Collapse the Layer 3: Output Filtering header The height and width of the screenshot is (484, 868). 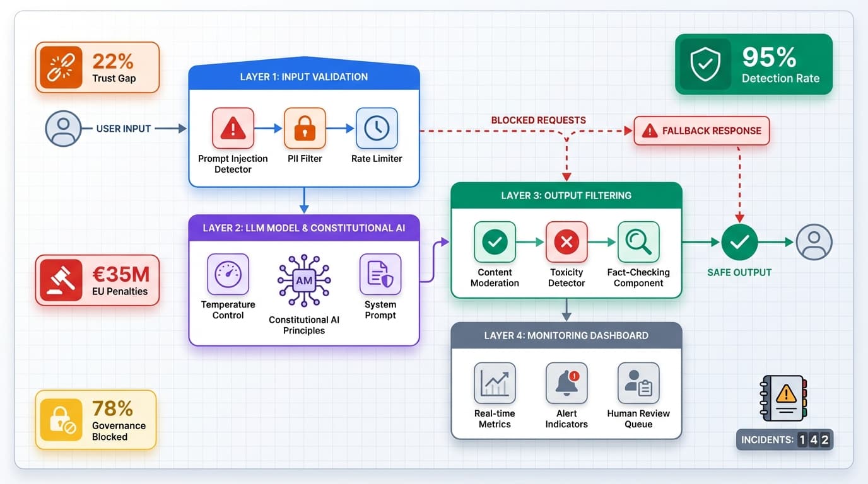566,195
